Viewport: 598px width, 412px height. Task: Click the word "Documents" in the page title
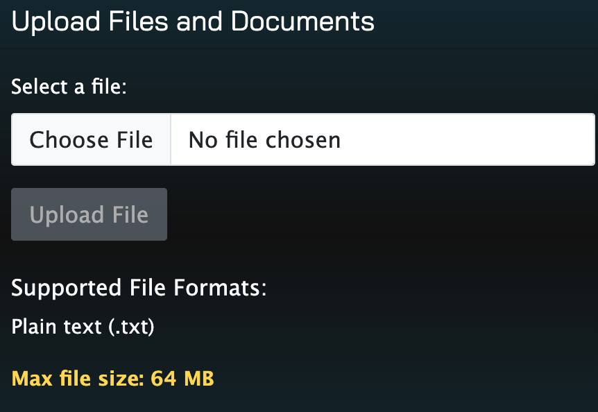[302, 22]
